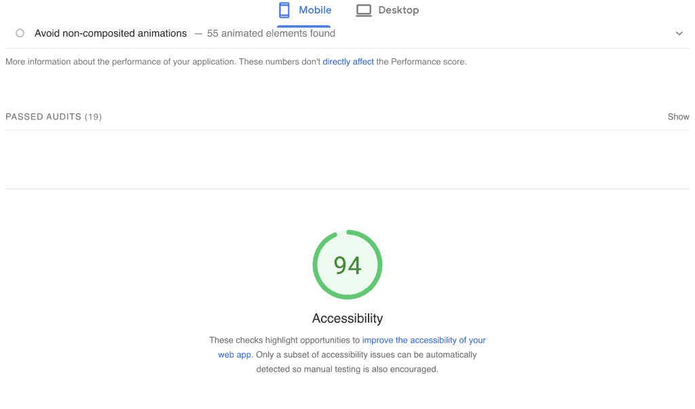Viewport: 695px width, 409px height.
Task: Show the Passed Audits section
Action: [678, 116]
